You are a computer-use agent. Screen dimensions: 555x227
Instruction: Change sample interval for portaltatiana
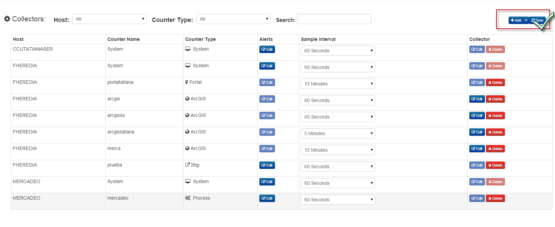click(x=338, y=84)
